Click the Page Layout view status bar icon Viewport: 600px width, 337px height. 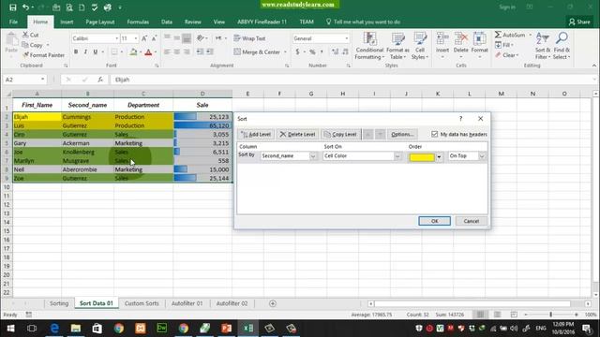point(497,315)
